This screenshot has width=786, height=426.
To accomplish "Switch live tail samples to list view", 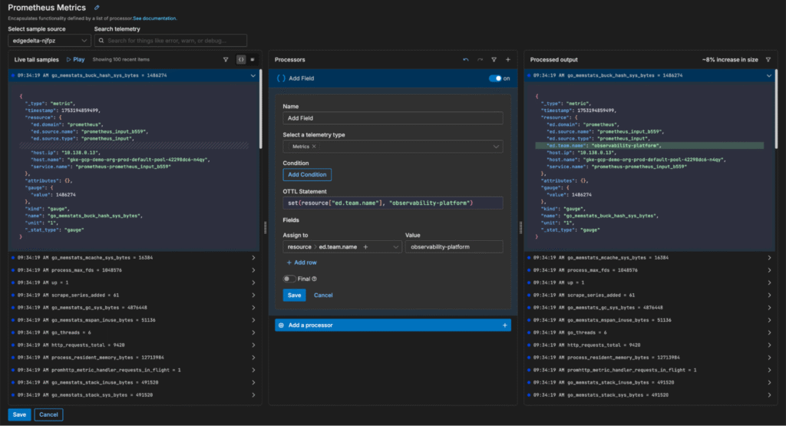I will [252, 59].
